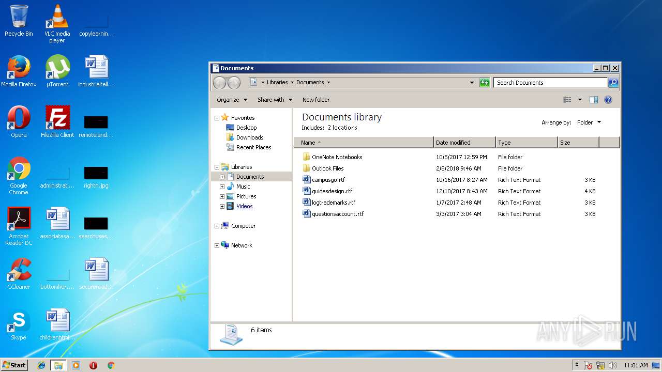Refresh the Documents folder view
Viewport: 662px width, 372px height.
pos(485,83)
